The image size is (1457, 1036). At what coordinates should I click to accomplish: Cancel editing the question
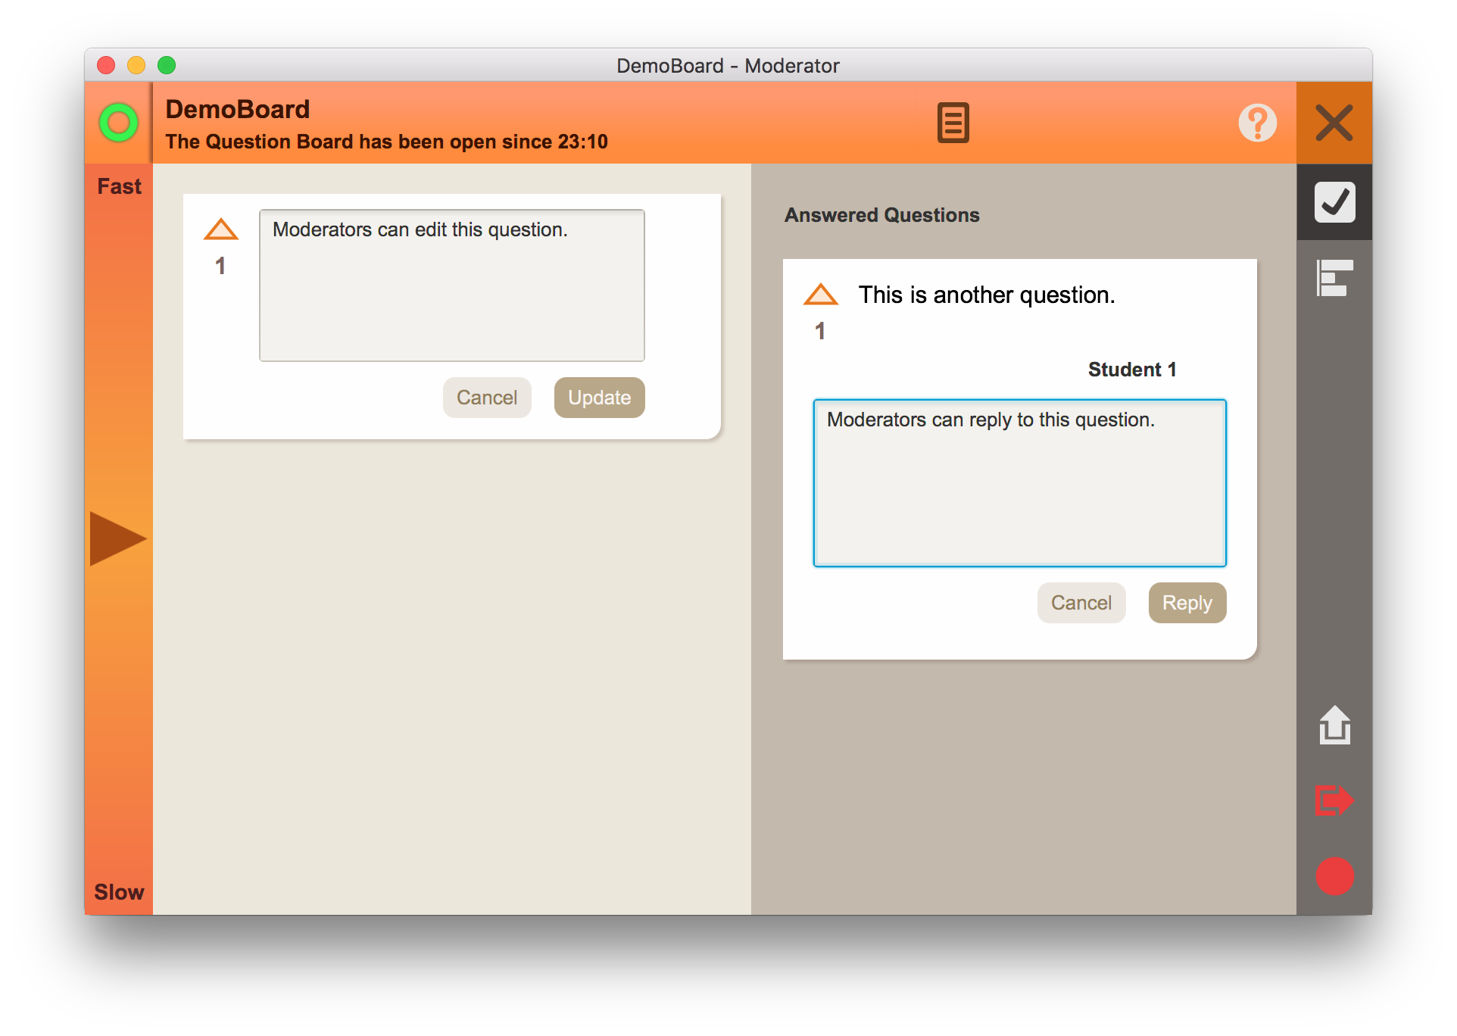[x=487, y=398]
